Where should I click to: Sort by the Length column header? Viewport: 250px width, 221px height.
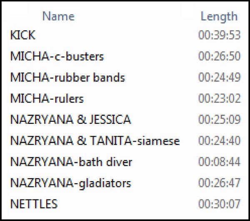pyautogui.click(x=219, y=17)
